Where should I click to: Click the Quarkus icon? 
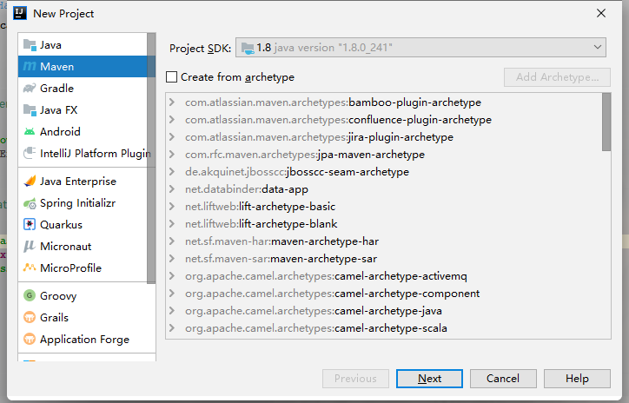(x=30, y=224)
